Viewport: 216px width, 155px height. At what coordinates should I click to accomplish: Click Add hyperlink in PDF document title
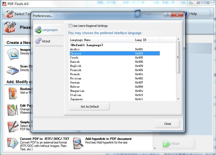(108, 139)
